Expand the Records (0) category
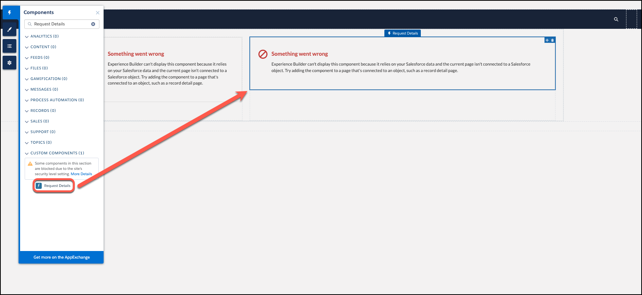The height and width of the screenshot is (295, 642). pyautogui.click(x=40, y=111)
